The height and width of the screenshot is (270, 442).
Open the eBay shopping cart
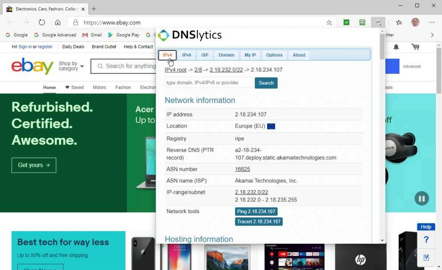[415, 47]
